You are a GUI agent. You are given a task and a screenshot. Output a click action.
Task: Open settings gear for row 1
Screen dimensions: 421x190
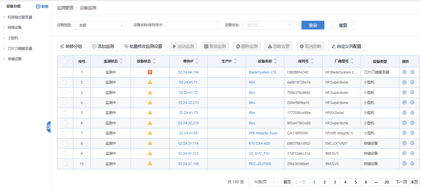[412, 72]
